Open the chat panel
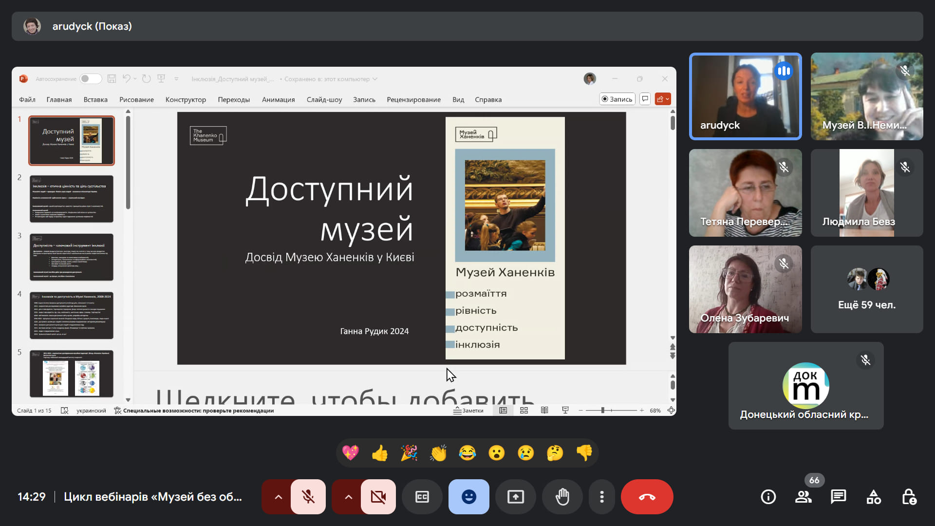Viewport: 935px width, 526px height. [x=838, y=497]
